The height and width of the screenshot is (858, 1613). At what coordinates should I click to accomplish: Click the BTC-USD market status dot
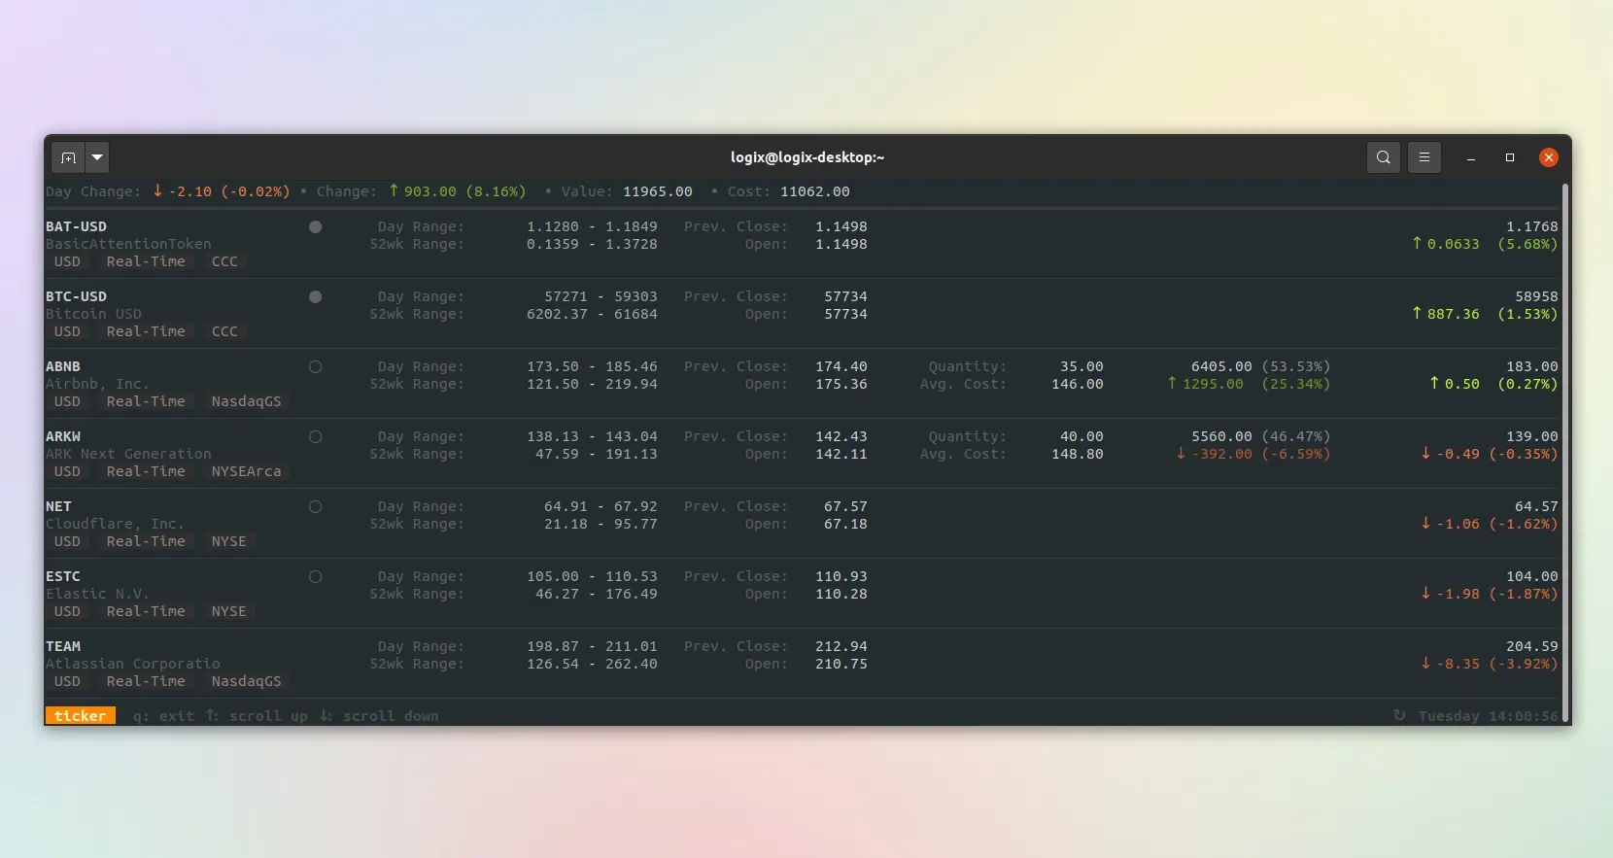[x=315, y=297]
